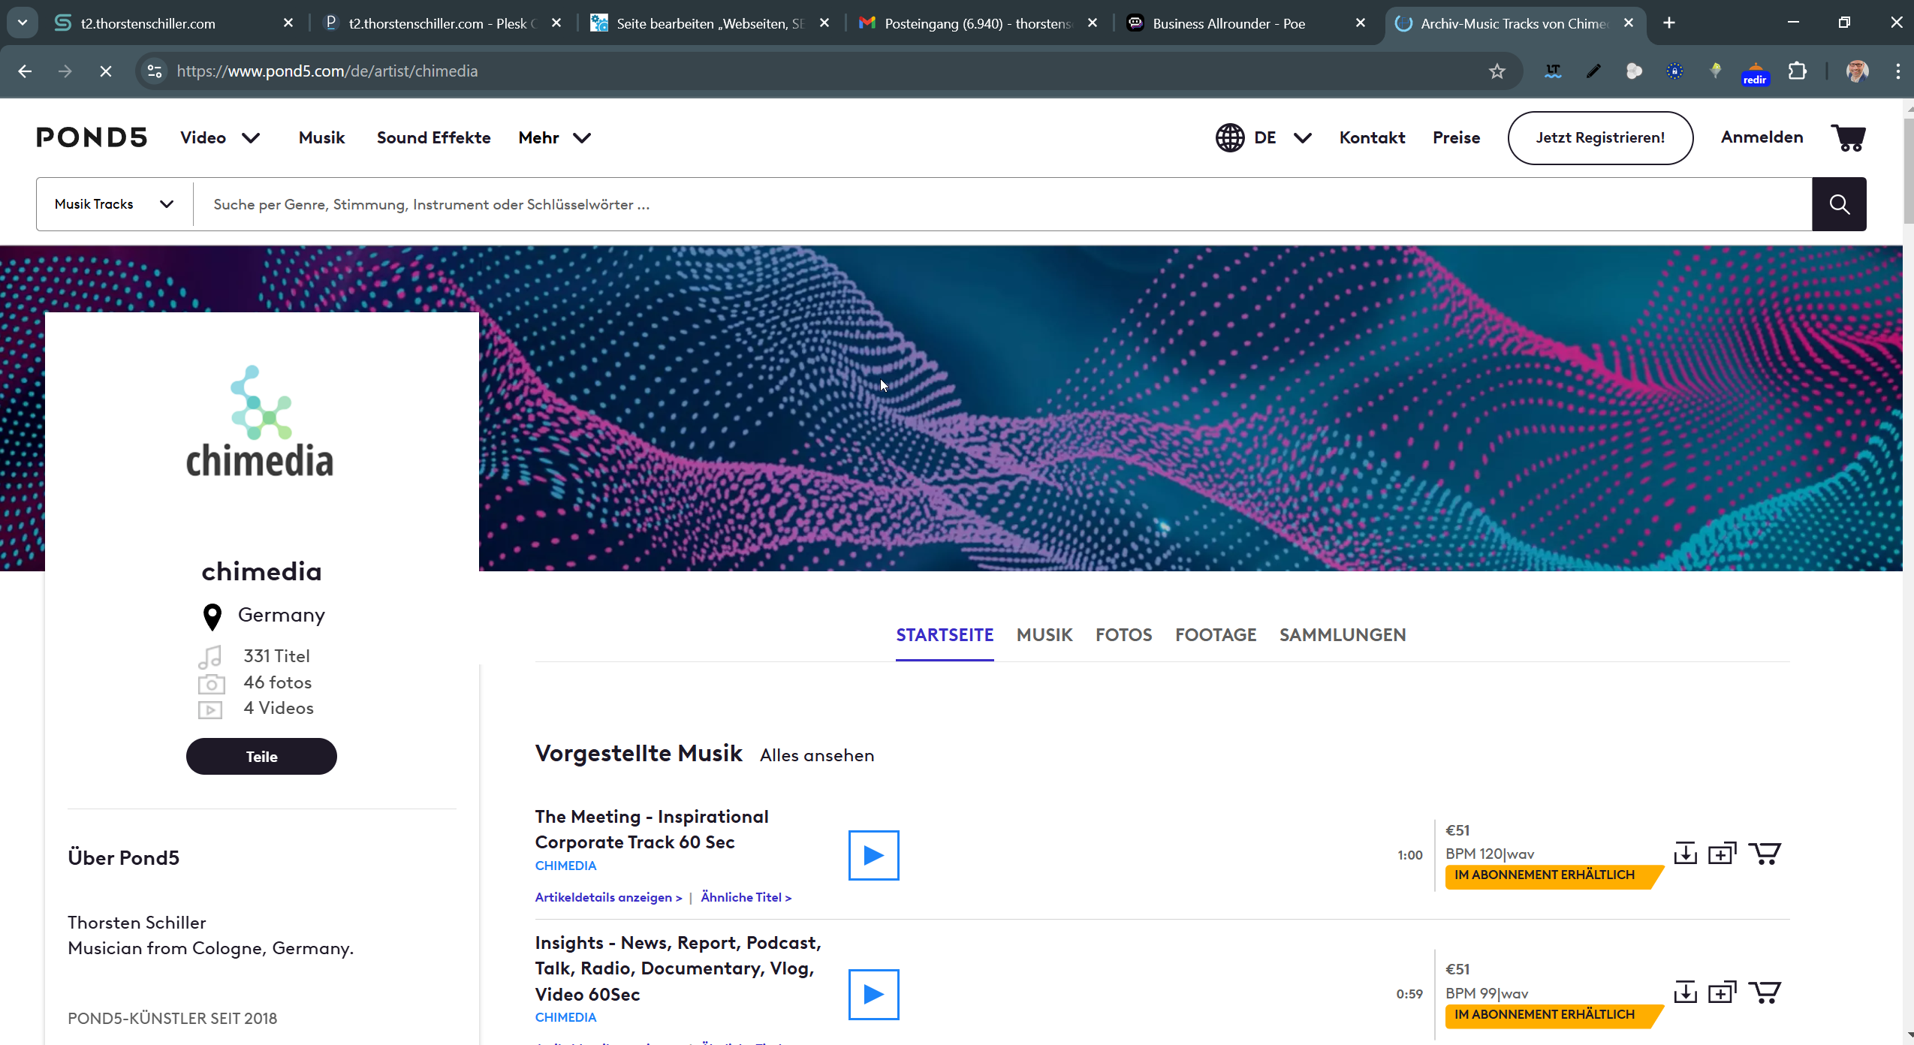Switch to the MUSIK tab
The image size is (1914, 1045).
click(x=1044, y=635)
